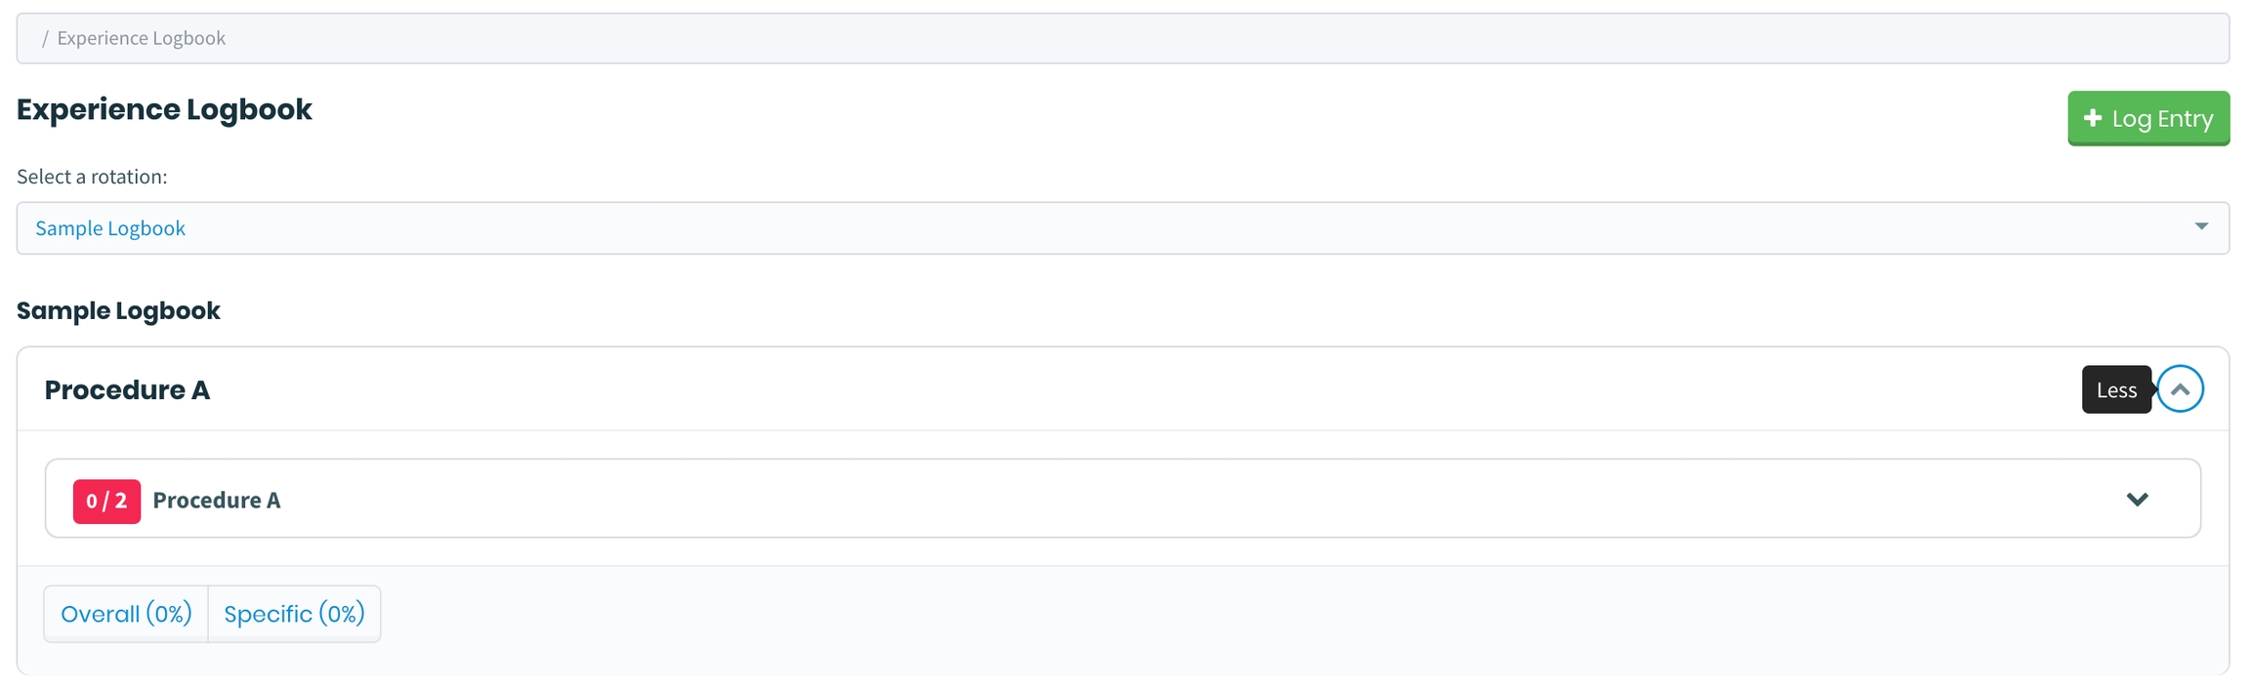Click the empty area of breadcrumb bar

(x=1172, y=38)
